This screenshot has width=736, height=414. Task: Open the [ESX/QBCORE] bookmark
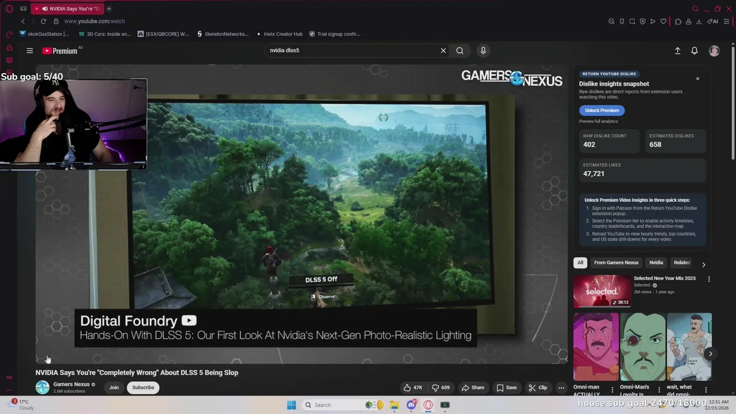(x=163, y=34)
